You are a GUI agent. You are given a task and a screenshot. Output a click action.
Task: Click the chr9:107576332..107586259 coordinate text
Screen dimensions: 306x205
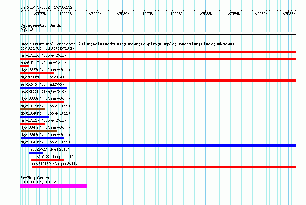coord(46,7)
